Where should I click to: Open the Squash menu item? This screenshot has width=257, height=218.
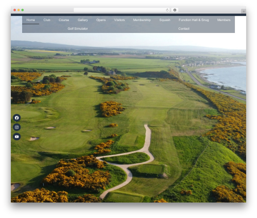(x=164, y=20)
